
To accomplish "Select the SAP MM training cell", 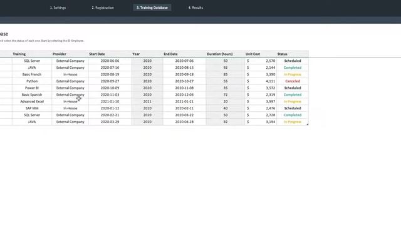I will (x=32, y=108).
